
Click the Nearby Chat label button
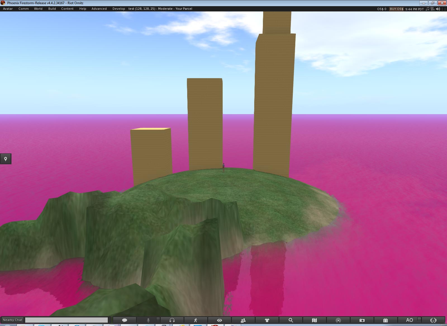click(13, 320)
